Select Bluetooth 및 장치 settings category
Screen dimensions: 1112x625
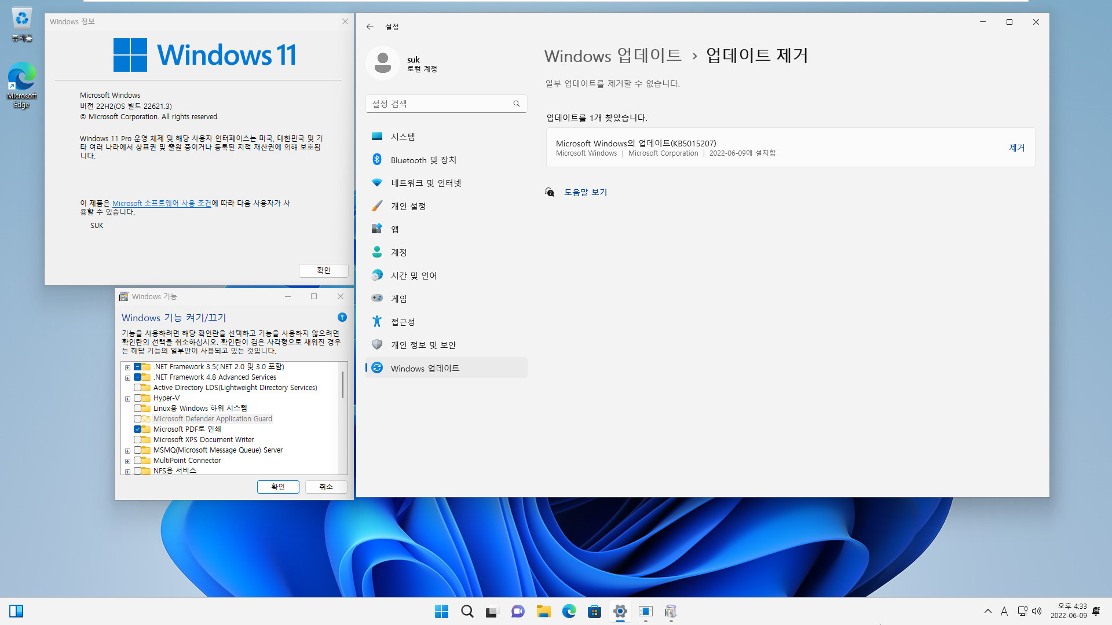click(x=446, y=160)
